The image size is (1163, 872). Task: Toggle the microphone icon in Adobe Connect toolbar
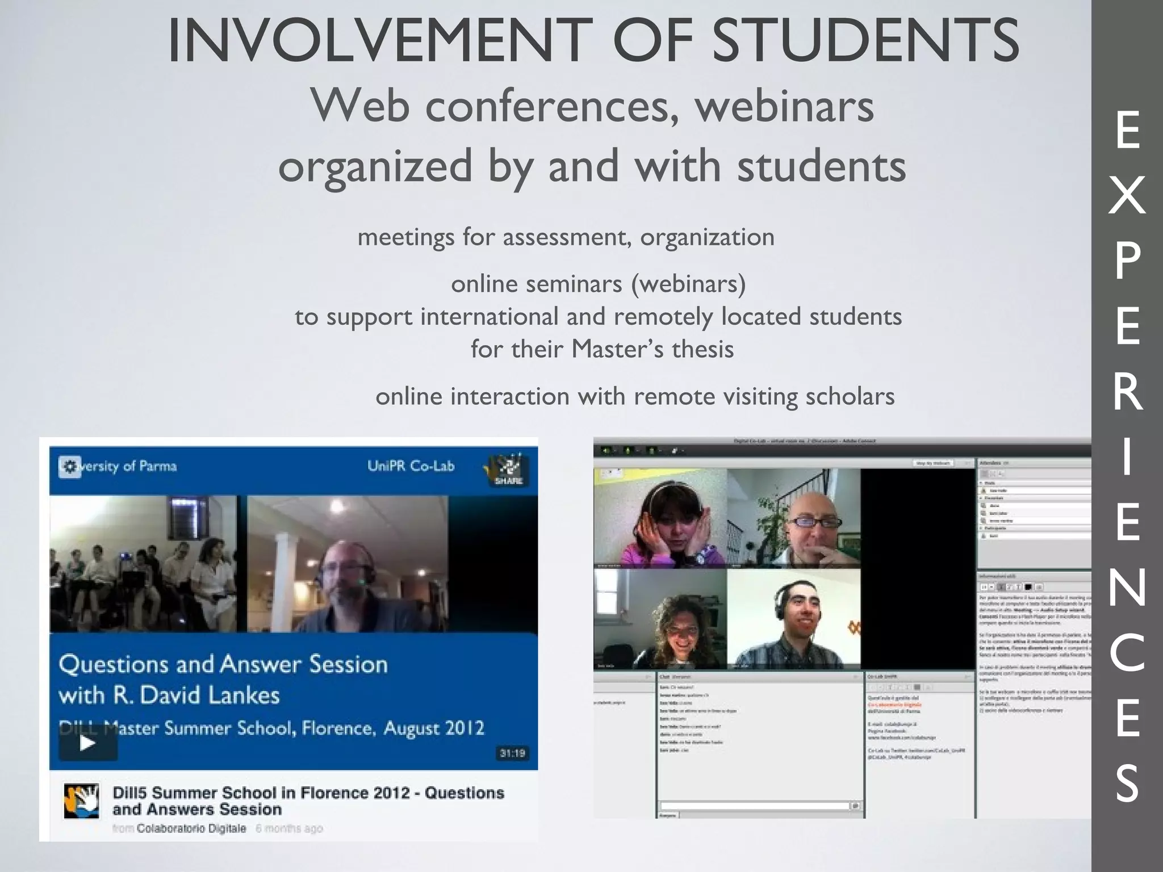pyautogui.click(x=628, y=451)
